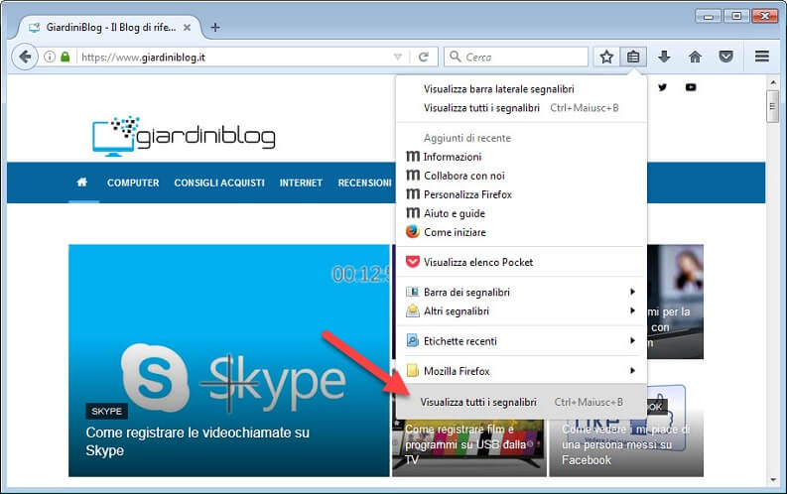787x494 pixels.
Task: Open the RECENSIONI nav section
Action: pyautogui.click(x=364, y=183)
